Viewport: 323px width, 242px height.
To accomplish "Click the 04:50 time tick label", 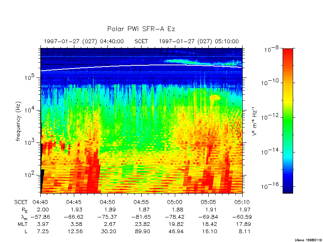I will point(107,202).
